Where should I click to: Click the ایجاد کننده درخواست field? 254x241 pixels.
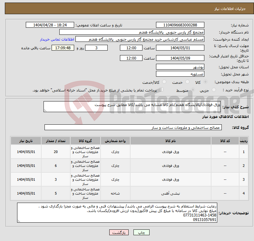(x=140, y=39)
